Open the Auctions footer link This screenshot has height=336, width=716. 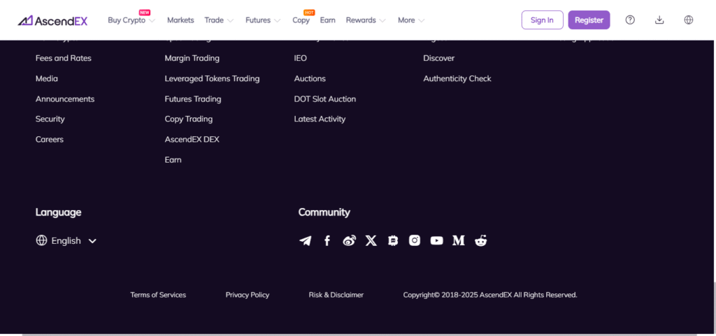[x=310, y=78]
